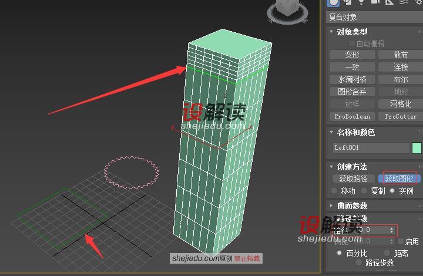This screenshot has height=276, width=423.
Task: Click the ProBoolean button
Action: tap(352, 116)
